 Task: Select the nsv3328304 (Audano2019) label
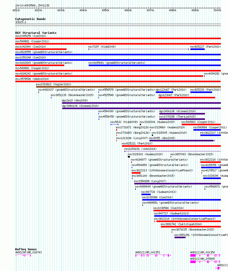[157, 122]
